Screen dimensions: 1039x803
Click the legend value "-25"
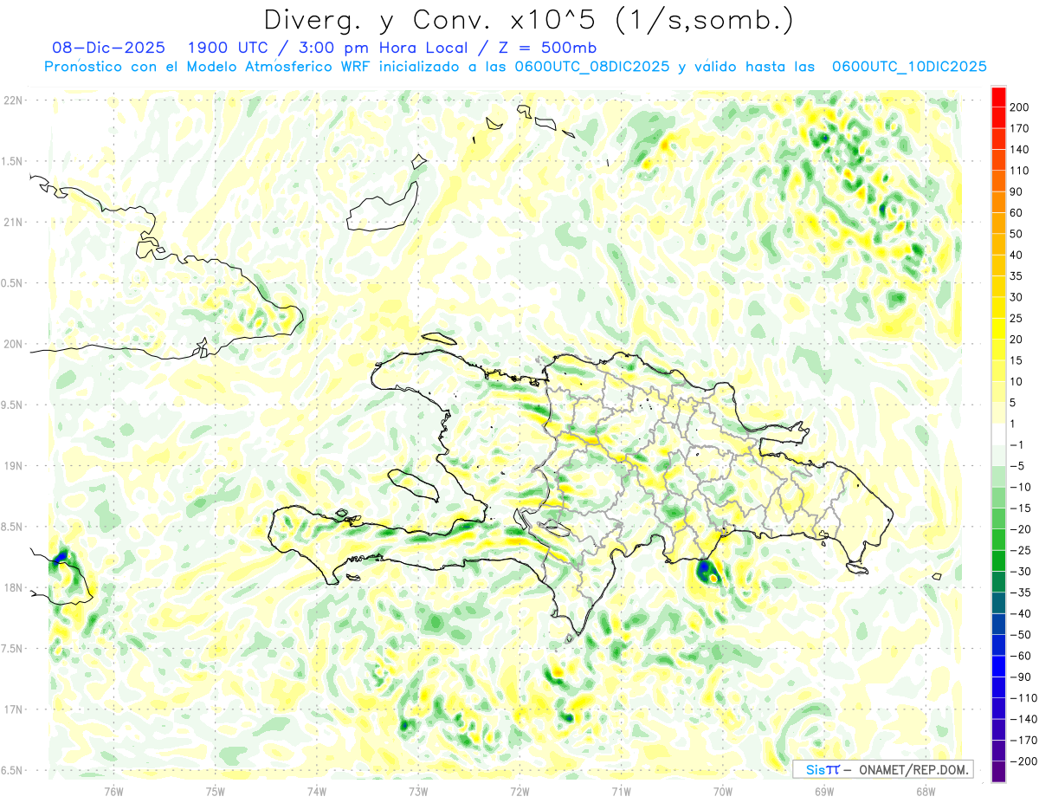point(1019,550)
